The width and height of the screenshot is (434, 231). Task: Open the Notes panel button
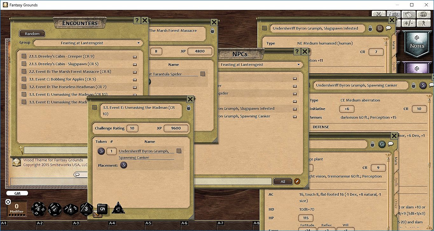417,45
